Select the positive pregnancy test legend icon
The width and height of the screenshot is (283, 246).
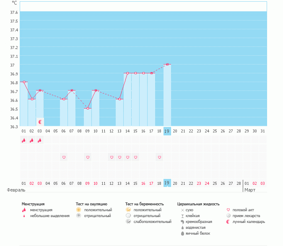tap(128, 210)
